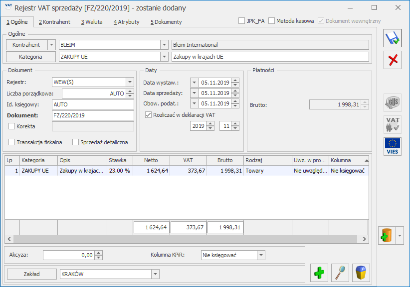Click the Rodzaj column header
The width and height of the screenshot is (410, 287).
click(268, 160)
